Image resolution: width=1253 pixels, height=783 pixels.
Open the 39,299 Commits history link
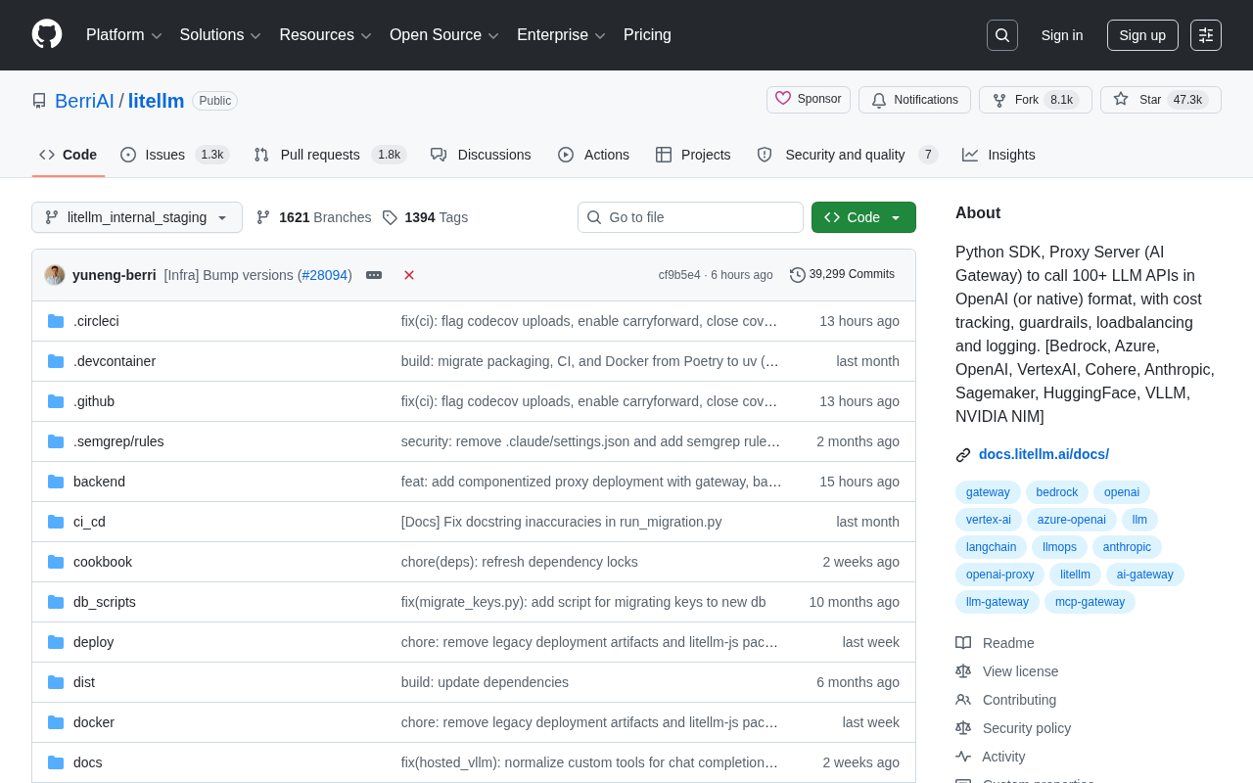pos(842,275)
